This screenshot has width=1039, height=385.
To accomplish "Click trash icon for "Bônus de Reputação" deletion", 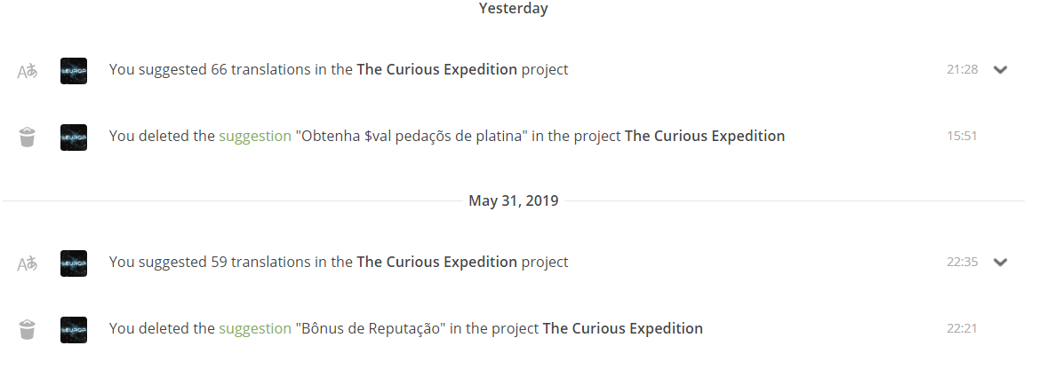I will [28, 330].
